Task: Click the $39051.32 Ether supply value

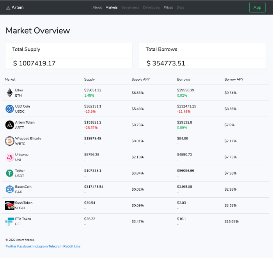Action: point(93,90)
